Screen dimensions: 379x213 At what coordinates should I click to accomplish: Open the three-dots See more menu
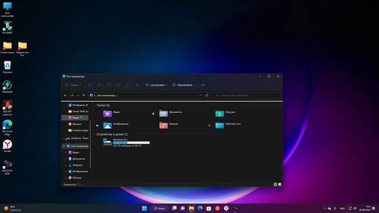tap(203, 85)
